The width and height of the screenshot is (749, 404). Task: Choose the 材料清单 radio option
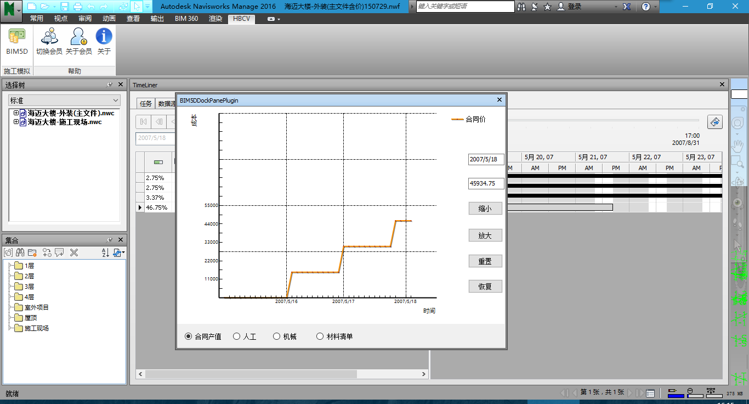[320, 336]
